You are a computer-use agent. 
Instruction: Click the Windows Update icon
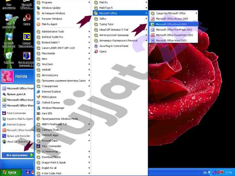[39, 8]
